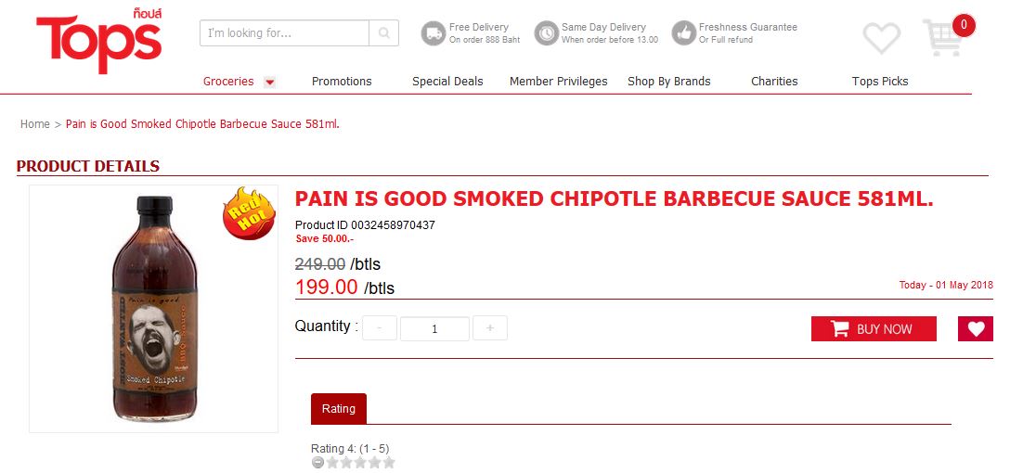Open the Promotions menu item
Image resolution: width=1023 pixels, height=473 pixels.
click(342, 82)
